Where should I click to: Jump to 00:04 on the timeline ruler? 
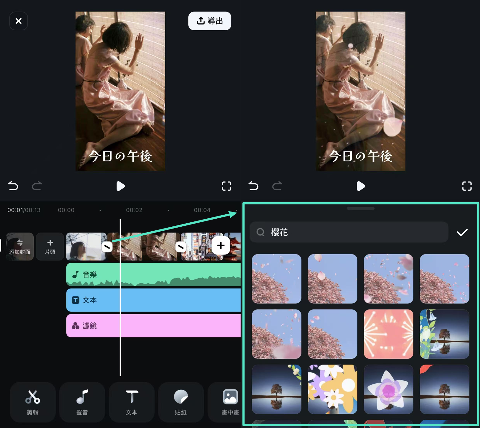coord(202,210)
